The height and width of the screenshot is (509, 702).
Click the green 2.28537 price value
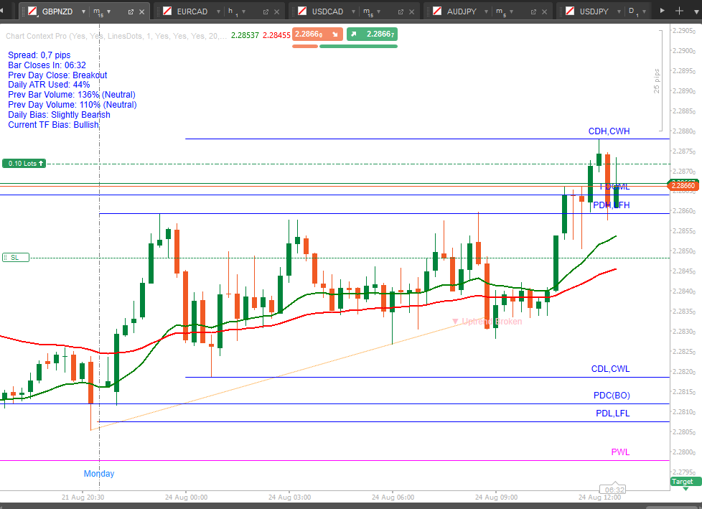pyautogui.click(x=245, y=35)
